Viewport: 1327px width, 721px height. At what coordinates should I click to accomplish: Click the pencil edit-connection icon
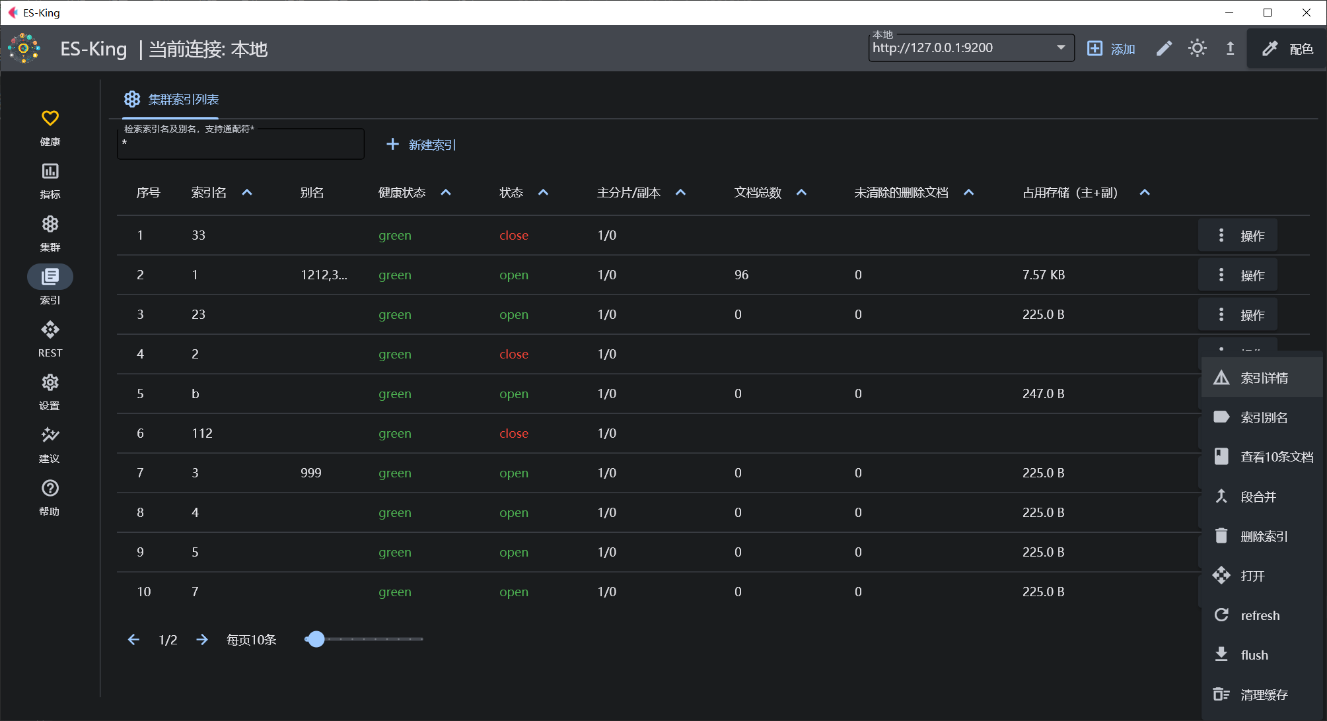pyautogui.click(x=1164, y=49)
